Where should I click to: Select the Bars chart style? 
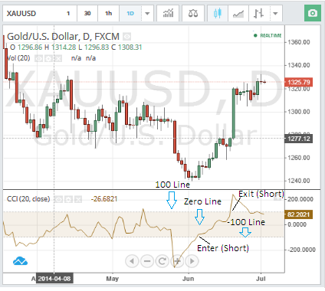pos(258,13)
